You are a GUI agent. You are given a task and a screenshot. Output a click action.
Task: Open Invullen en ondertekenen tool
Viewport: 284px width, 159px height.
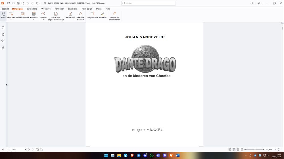114,16
